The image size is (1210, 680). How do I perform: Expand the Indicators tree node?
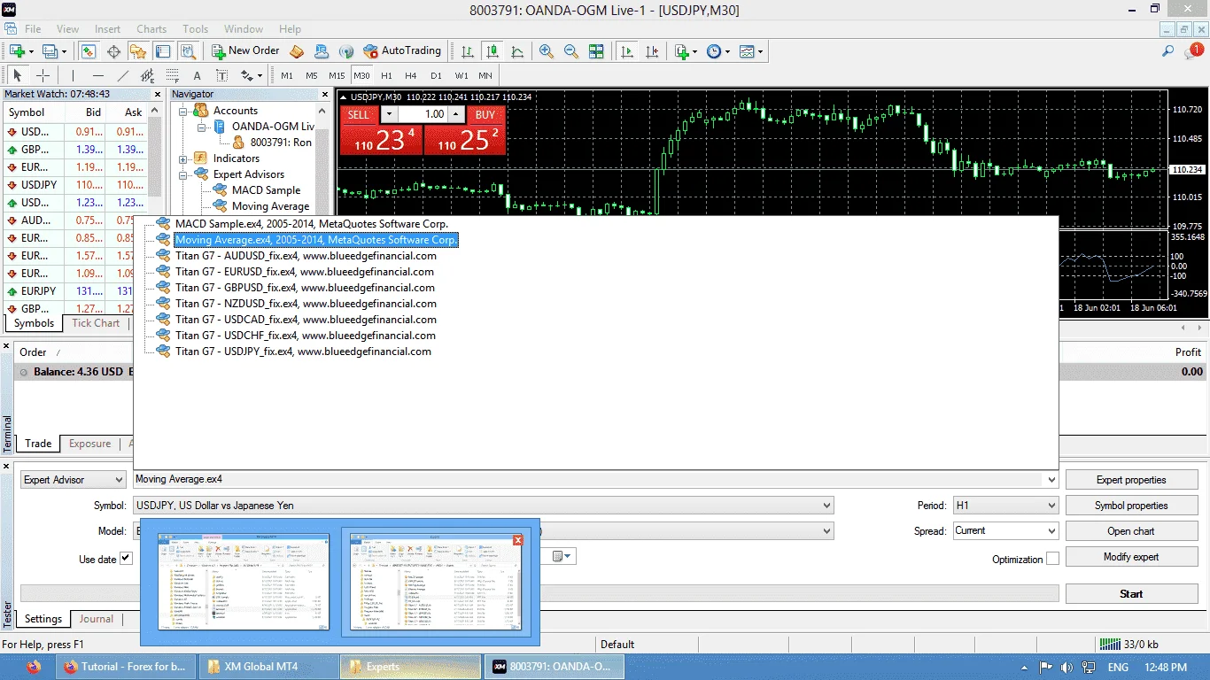184,158
